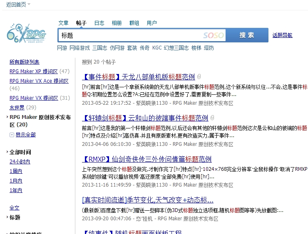Filter results to 1周内
Viewport: 308px width, 234px height.
click(x=16, y=171)
